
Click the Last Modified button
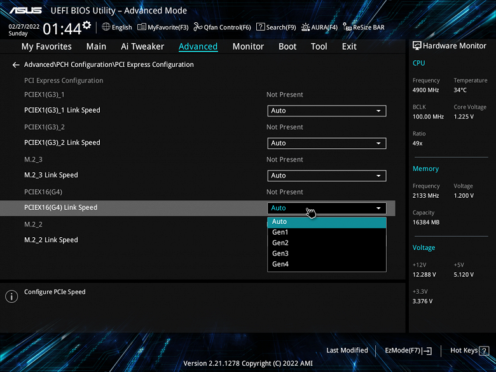[x=347, y=350]
